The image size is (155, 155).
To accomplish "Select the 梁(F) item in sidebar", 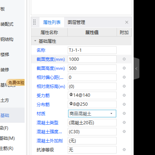I will point(4,128).
